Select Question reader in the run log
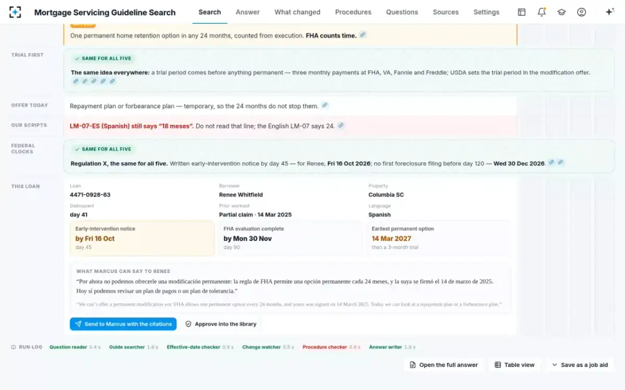Viewport: 625px width, 390px height. [x=68, y=347]
